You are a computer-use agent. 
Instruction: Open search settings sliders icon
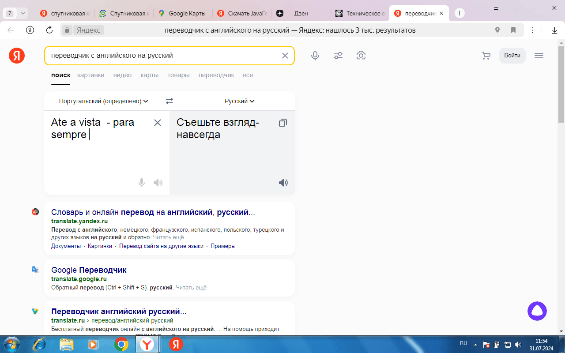(x=338, y=56)
